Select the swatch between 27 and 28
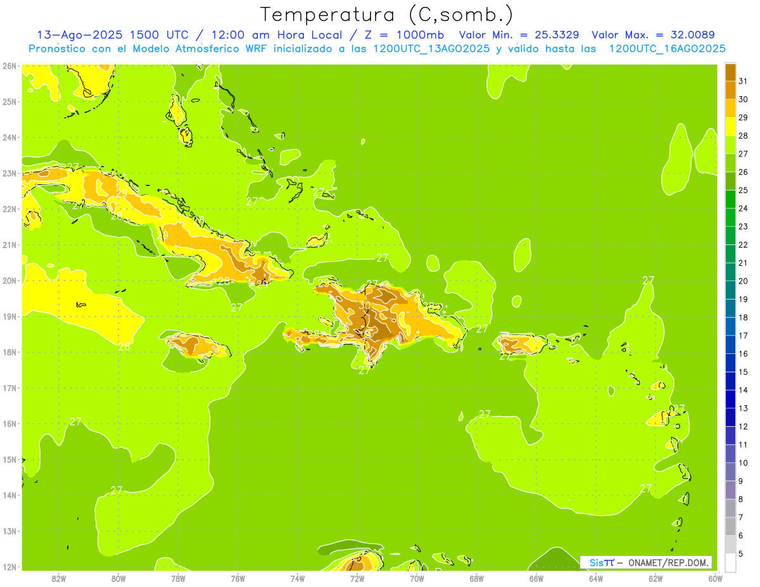Screen dimensions: 760x587 [x=730, y=145]
